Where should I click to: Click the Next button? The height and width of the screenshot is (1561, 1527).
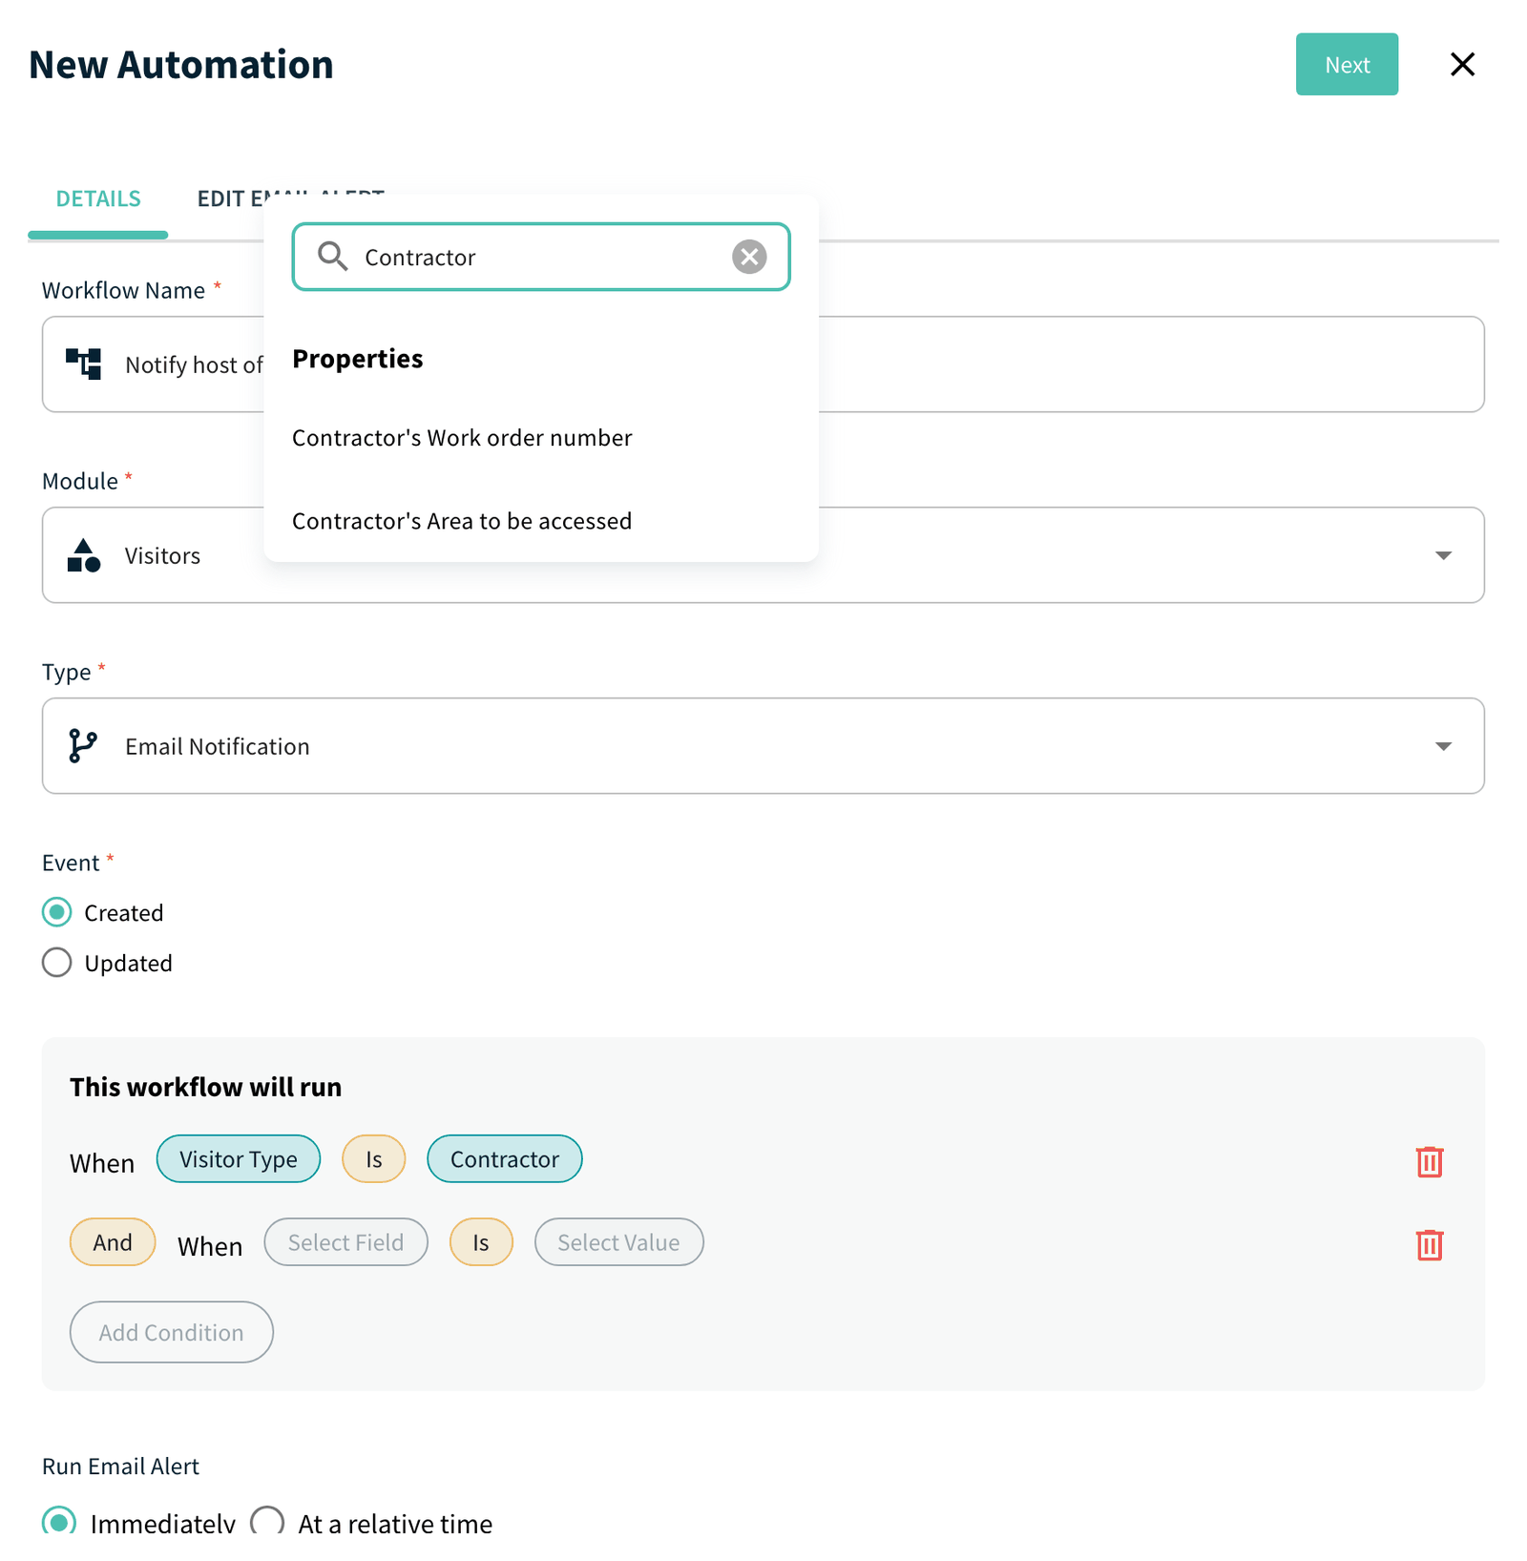pyautogui.click(x=1346, y=64)
